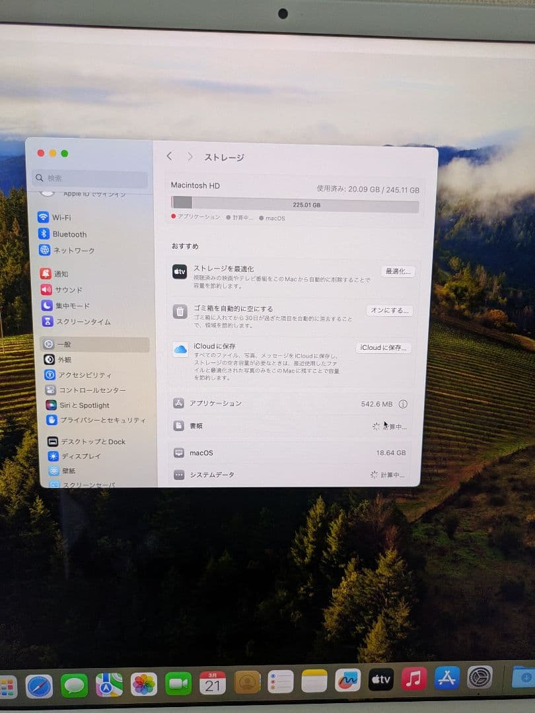Open Reminders from the Dock

pyautogui.click(x=280, y=681)
